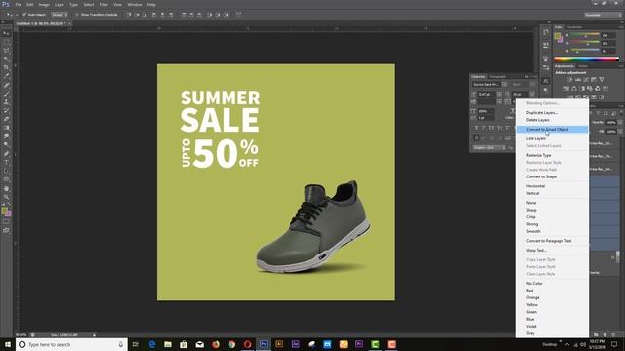Toggle All Caps in Character panel

click(491, 128)
